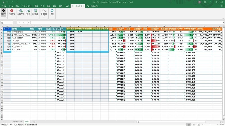Click into the formula bar input
This screenshot has width=225, height=126.
126,22
